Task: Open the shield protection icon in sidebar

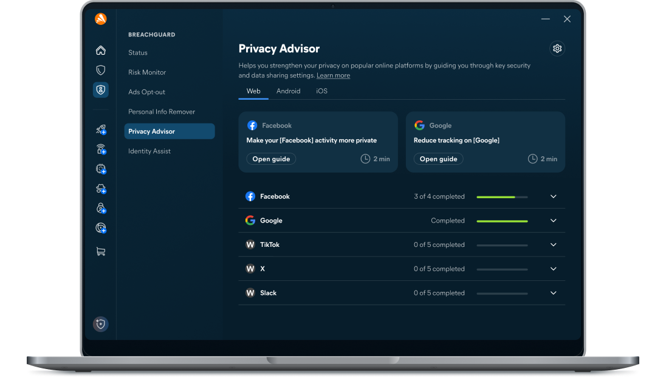Action: (101, 70)
